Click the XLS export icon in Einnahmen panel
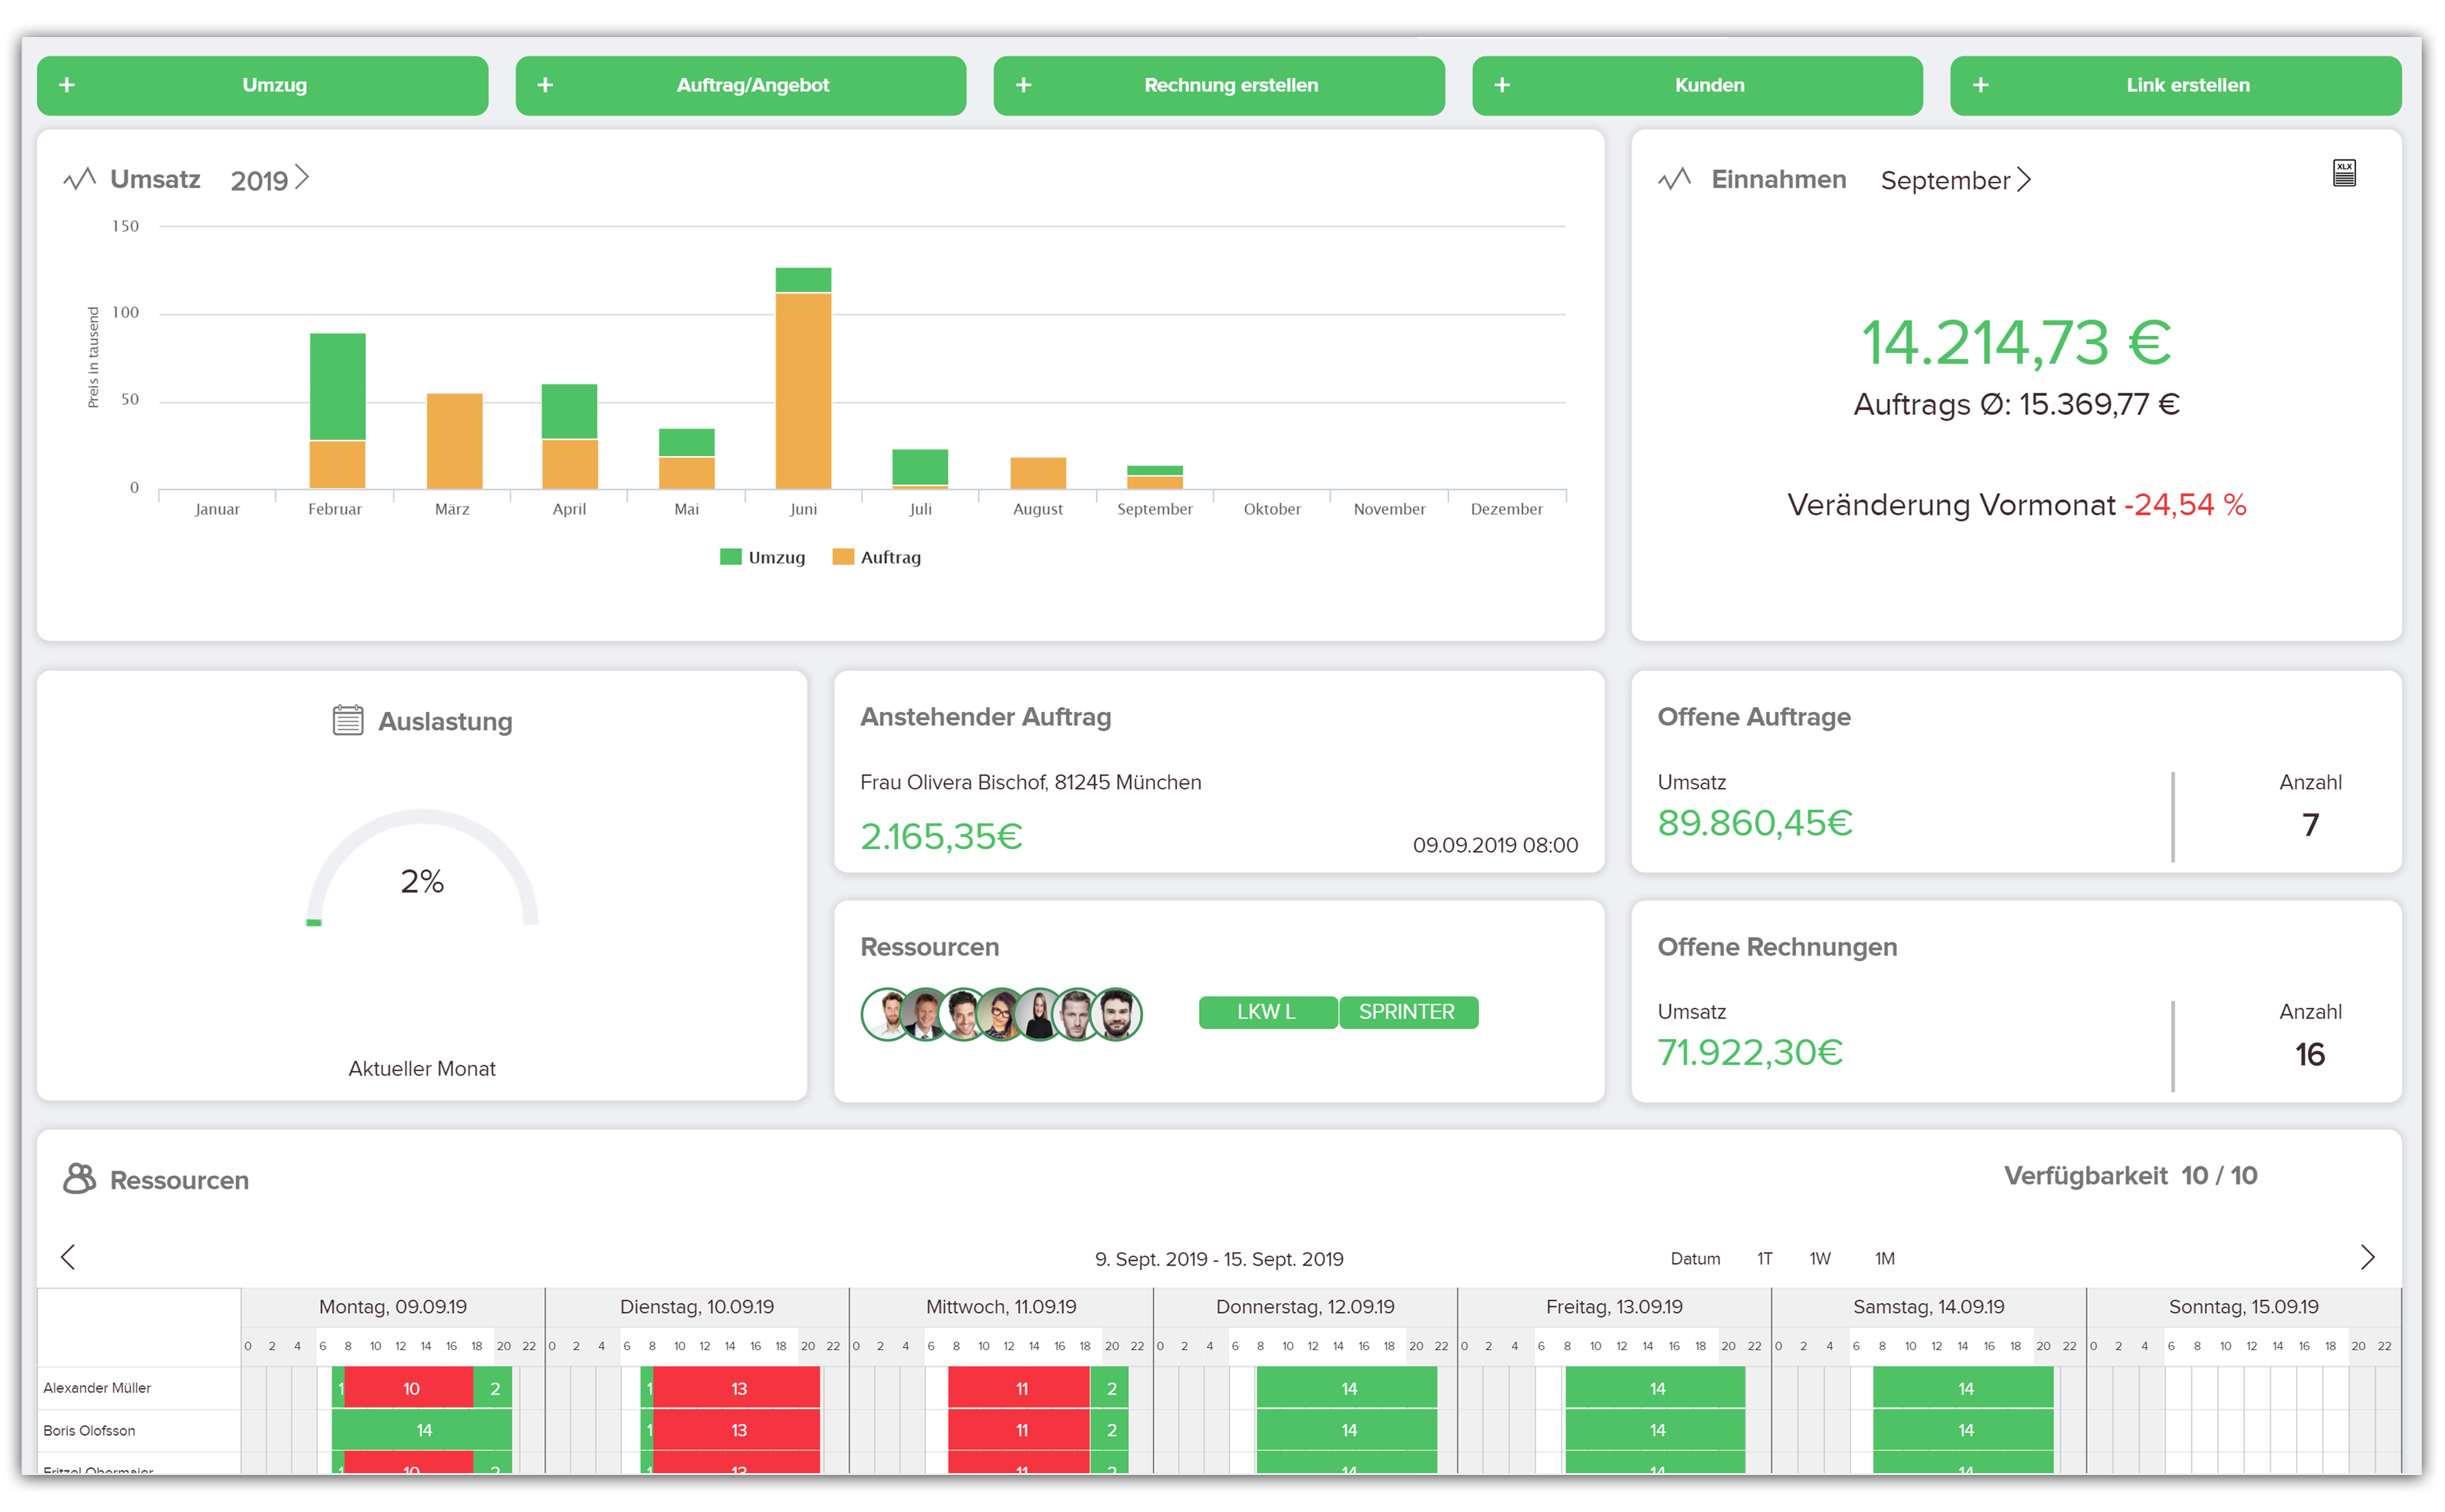Viewport: 2445px width, 1512px height. click(x=2344, y=172)
